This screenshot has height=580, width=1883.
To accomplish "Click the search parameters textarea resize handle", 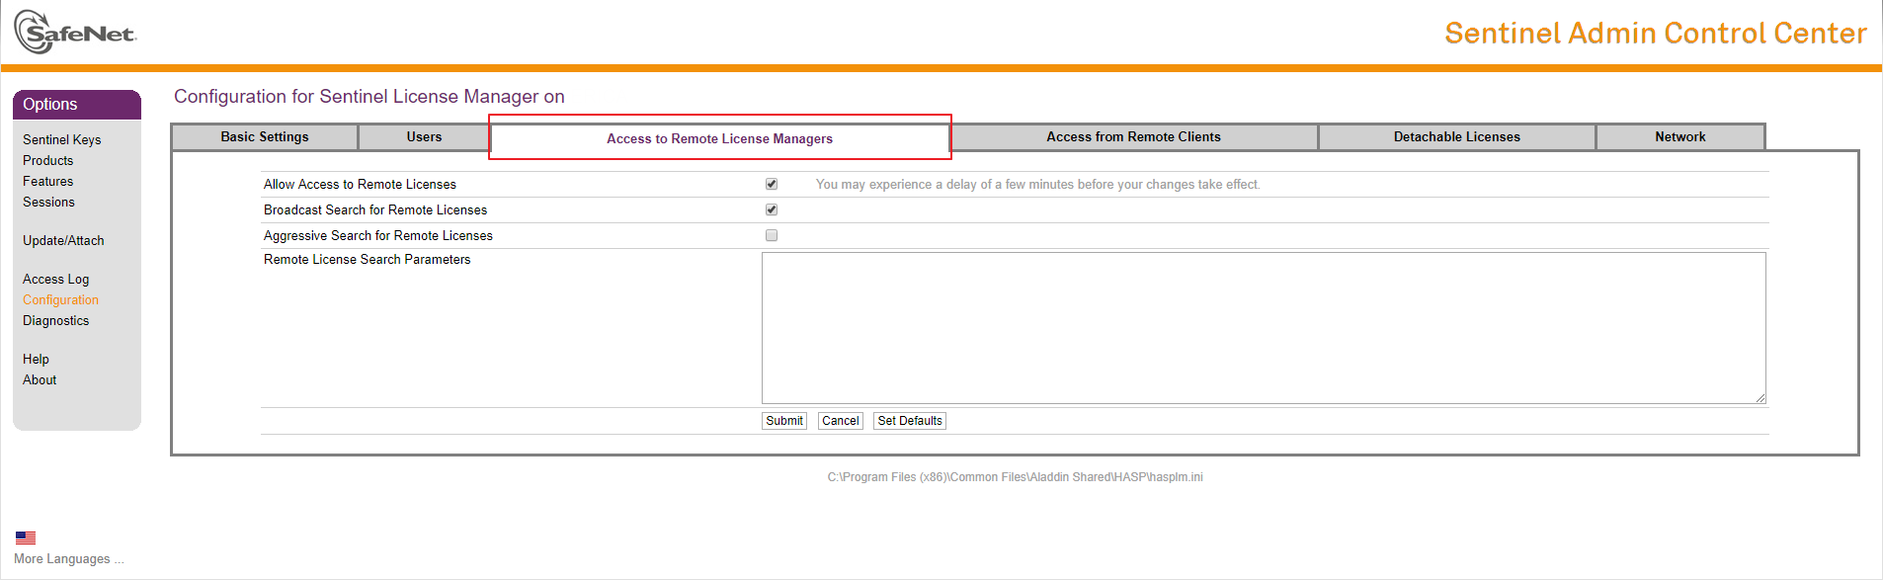I will pyautogui.click(x=1760, y=398).
